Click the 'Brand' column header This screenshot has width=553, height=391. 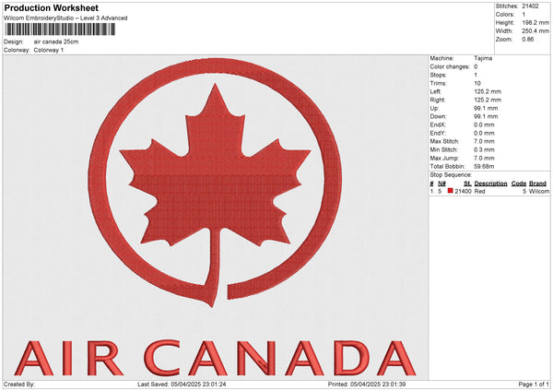(x=537, y=184)
